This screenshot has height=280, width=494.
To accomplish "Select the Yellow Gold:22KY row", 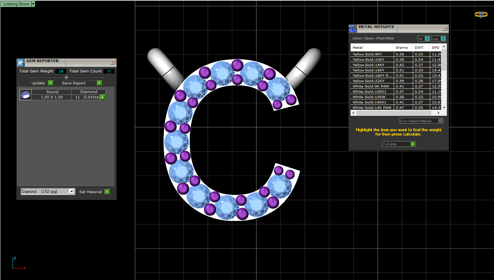I will (x=396, y=81).
